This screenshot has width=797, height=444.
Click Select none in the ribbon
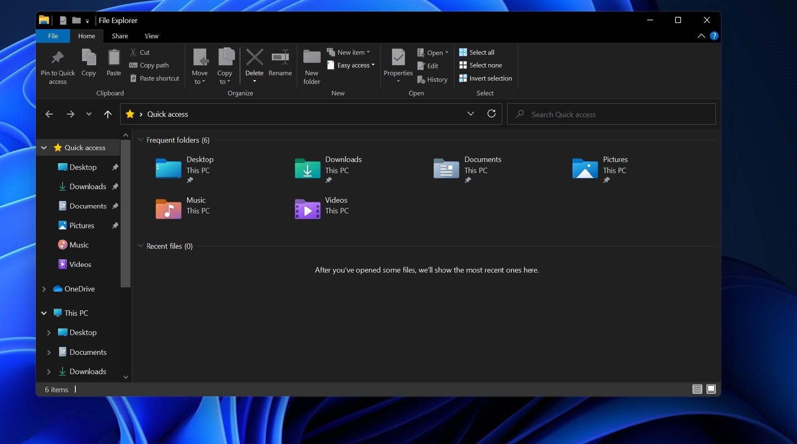[481, 65]
